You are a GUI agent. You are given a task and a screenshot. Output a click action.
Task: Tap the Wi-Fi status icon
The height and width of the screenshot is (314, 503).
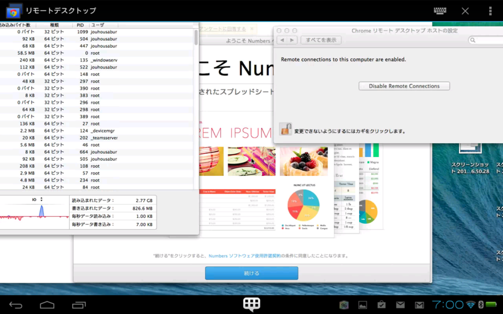click(471, 305)
